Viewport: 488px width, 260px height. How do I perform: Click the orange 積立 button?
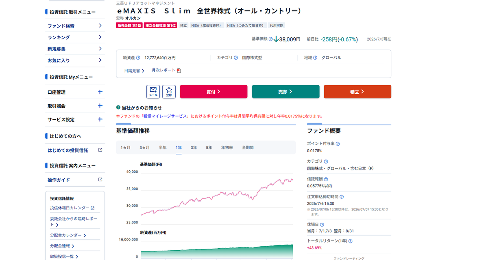[x=357, y=92]
